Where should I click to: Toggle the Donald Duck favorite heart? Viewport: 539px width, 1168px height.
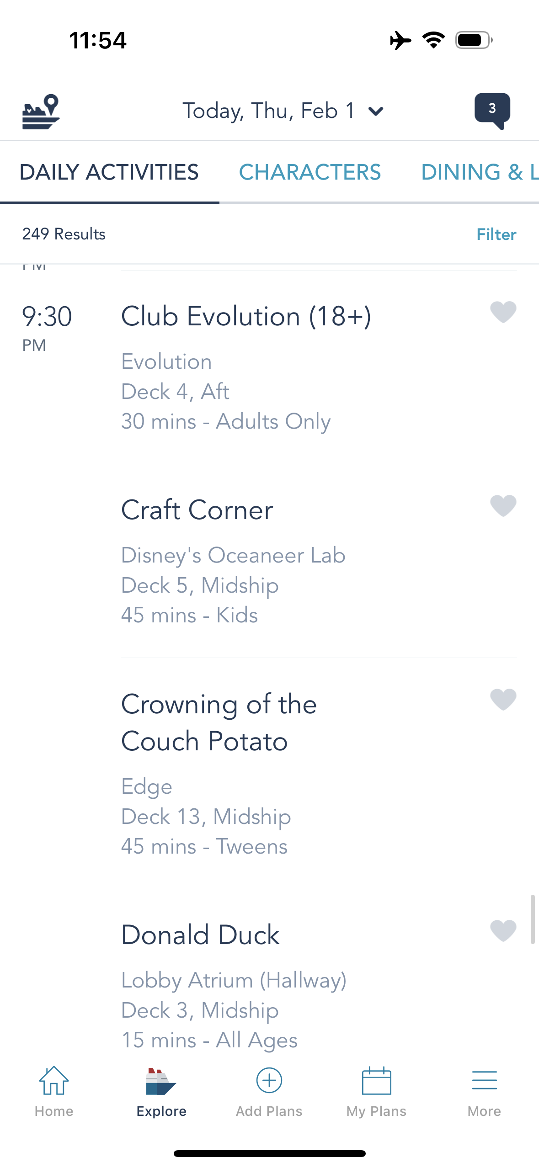[x=503, y=931]
